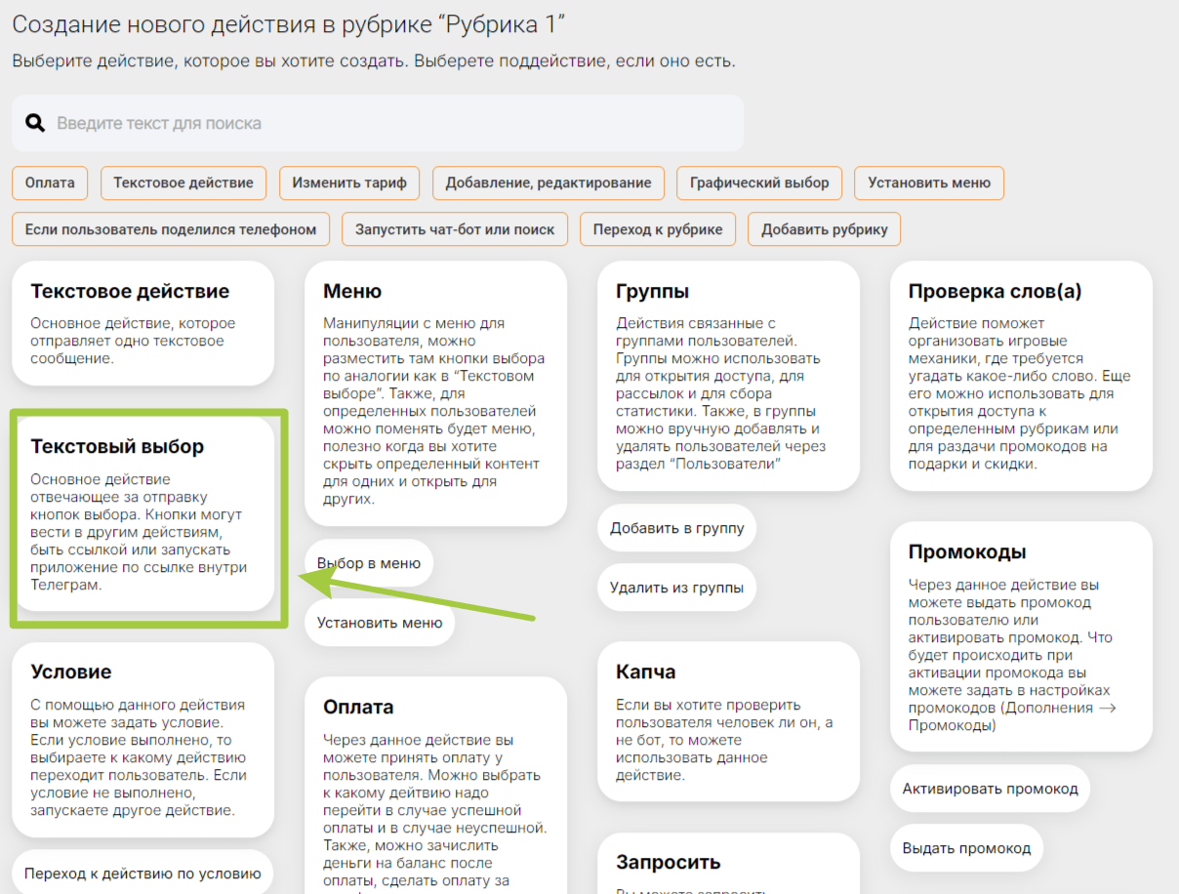This screenshot has width=1179, height=894.
Task: Open the Текстовое действие action card
Action: [143, 323]
